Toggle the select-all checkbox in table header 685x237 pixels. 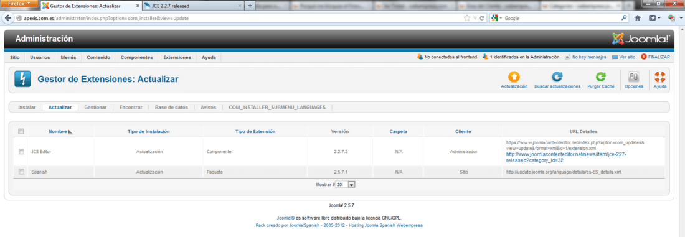click(21, 131)
